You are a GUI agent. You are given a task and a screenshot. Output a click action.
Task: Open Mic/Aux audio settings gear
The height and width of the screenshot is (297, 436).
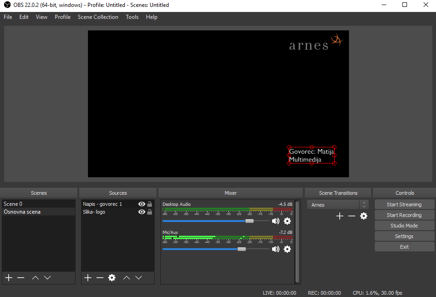coord(287,249)
